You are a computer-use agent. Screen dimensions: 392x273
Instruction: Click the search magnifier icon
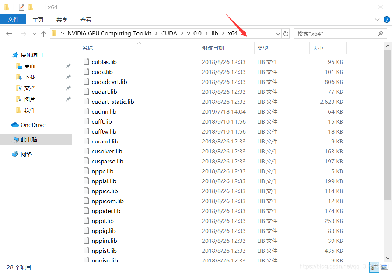380,33
